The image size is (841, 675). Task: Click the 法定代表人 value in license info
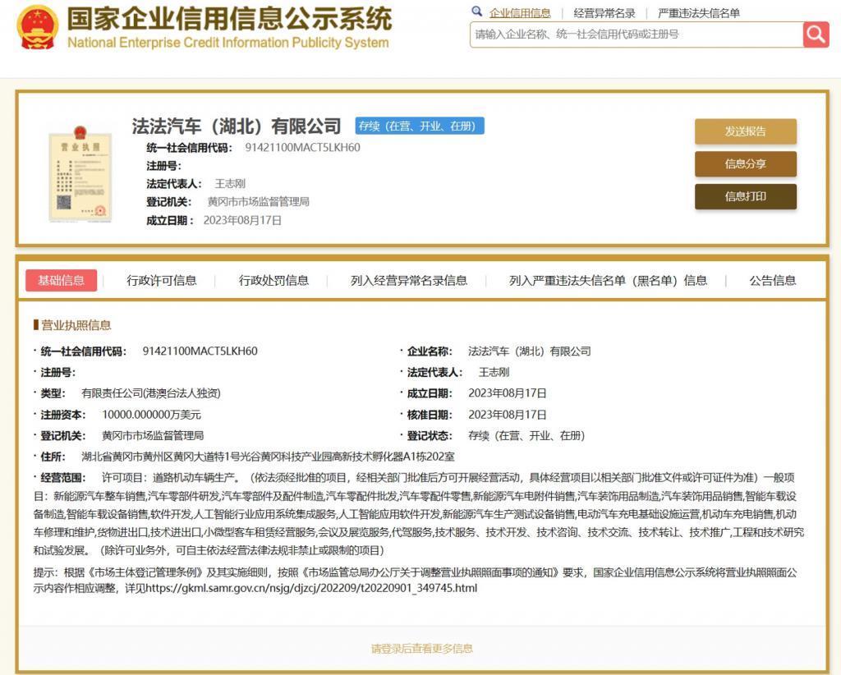(494, 373)
